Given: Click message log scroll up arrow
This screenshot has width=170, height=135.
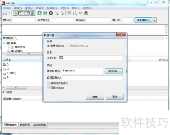Looking at the screenshot, I should (166, 26).
